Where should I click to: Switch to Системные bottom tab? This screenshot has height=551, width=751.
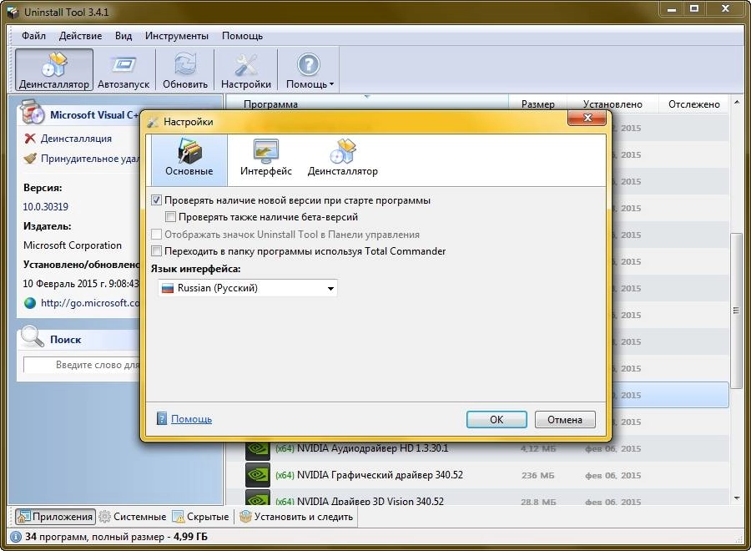point(133,517)
